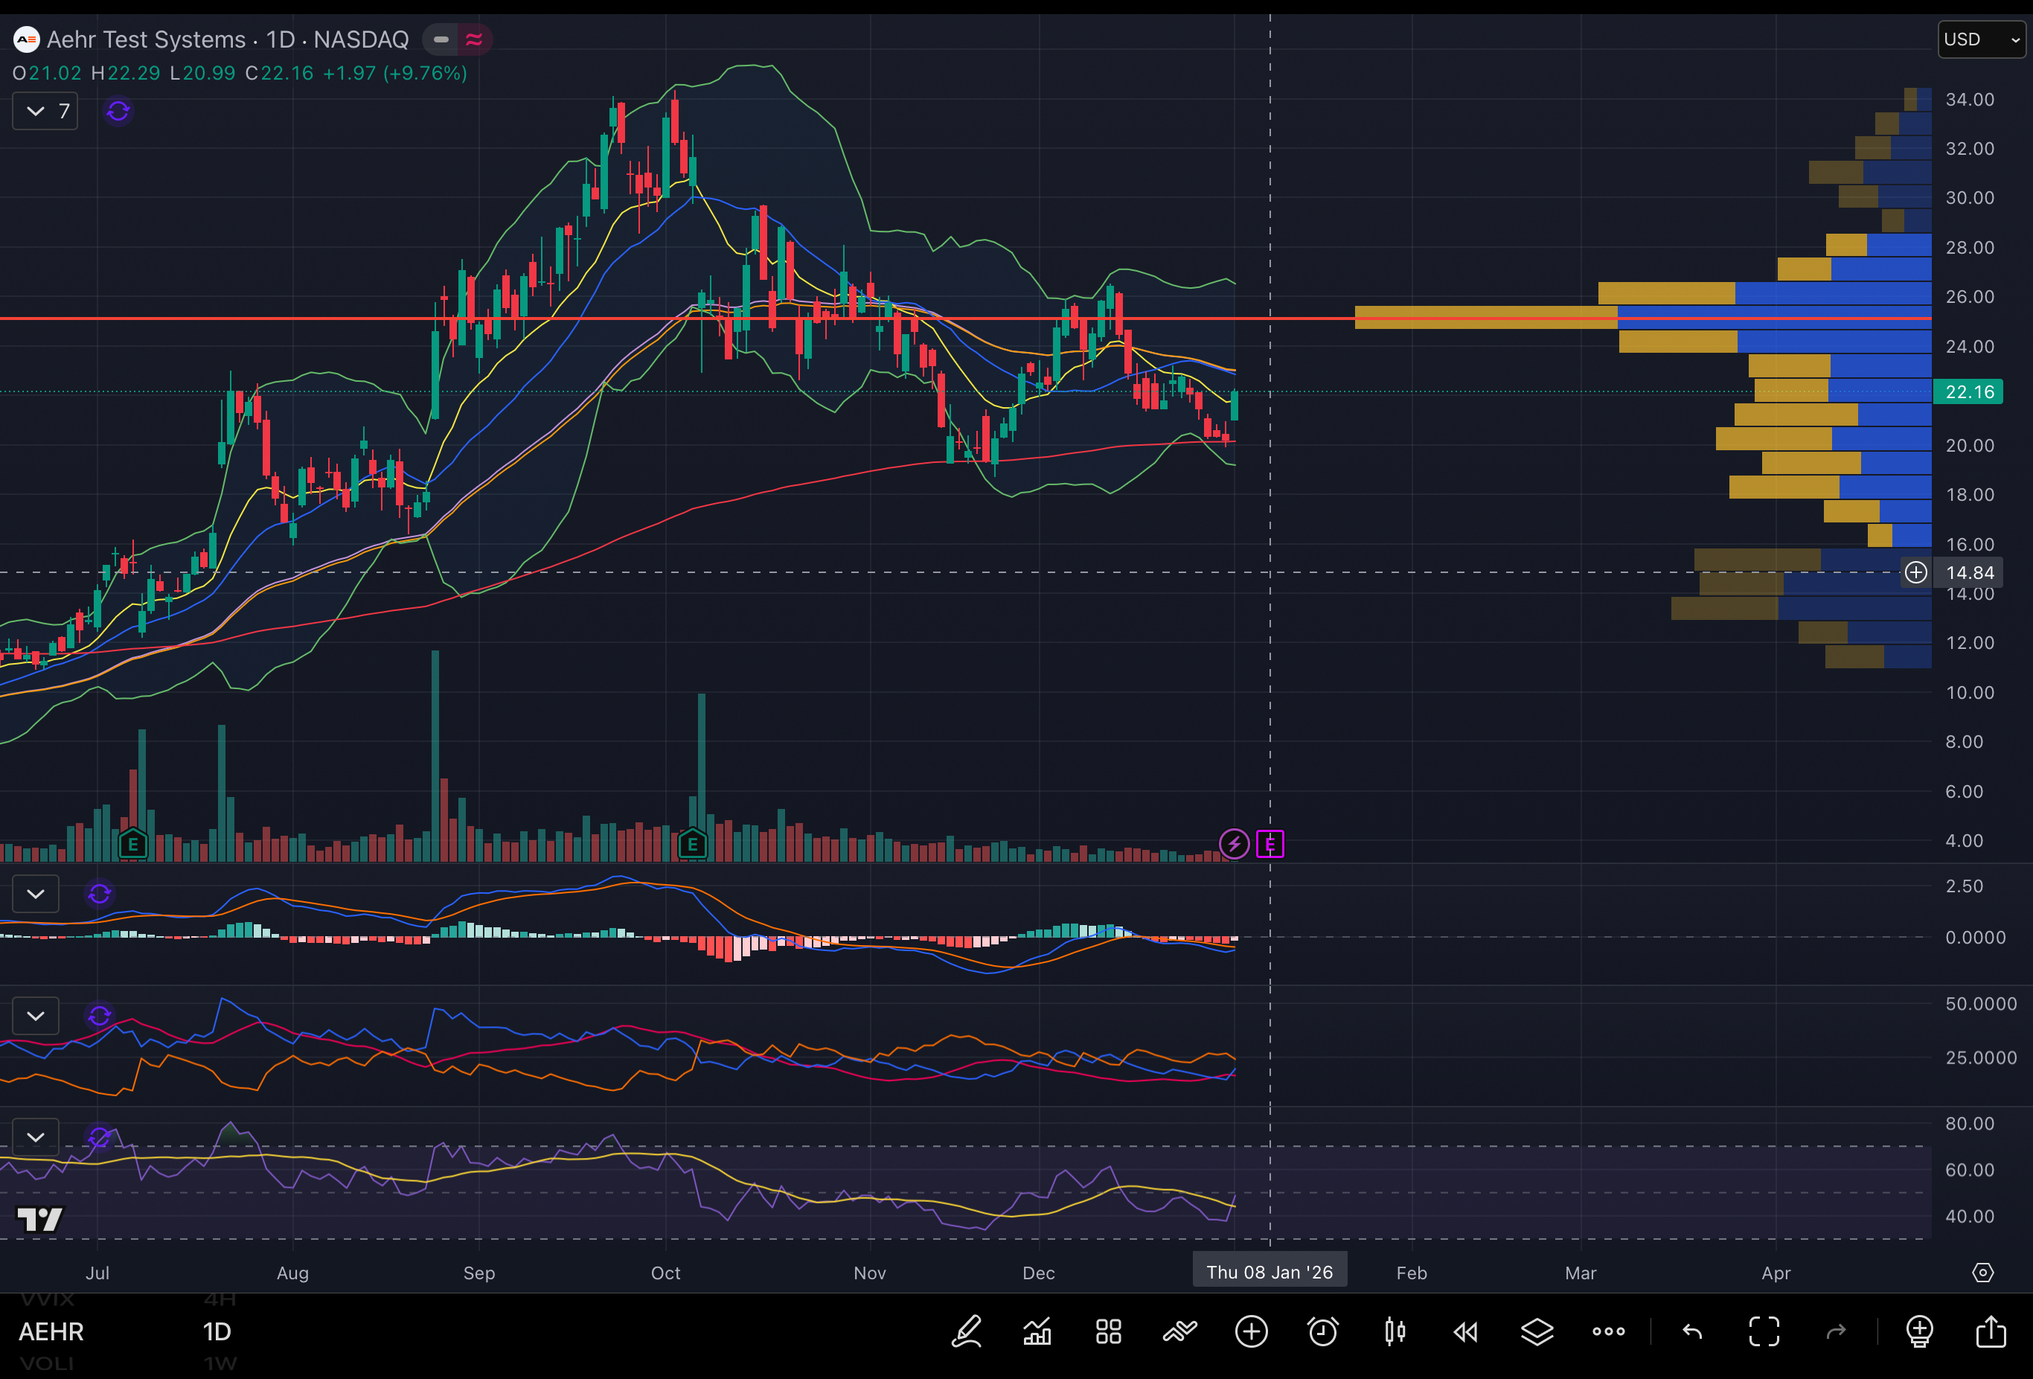Tap the AEHR symbol name
Viewport: 2033px width, 1379px height.
coord(51,1331)
